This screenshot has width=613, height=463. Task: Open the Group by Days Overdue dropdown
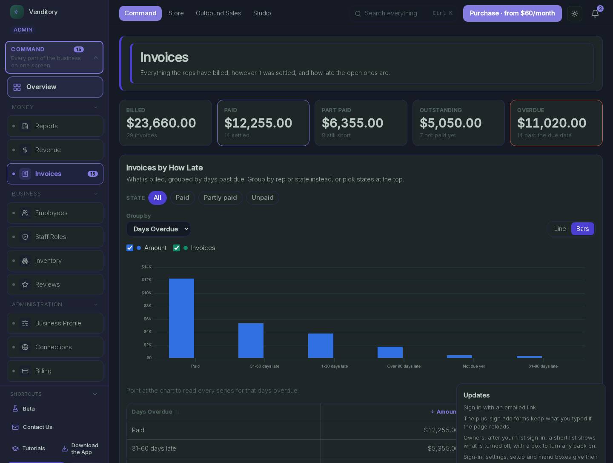coord(158,229)
